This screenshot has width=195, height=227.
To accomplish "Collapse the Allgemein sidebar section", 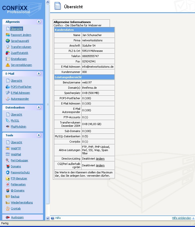I will [39, 22].
